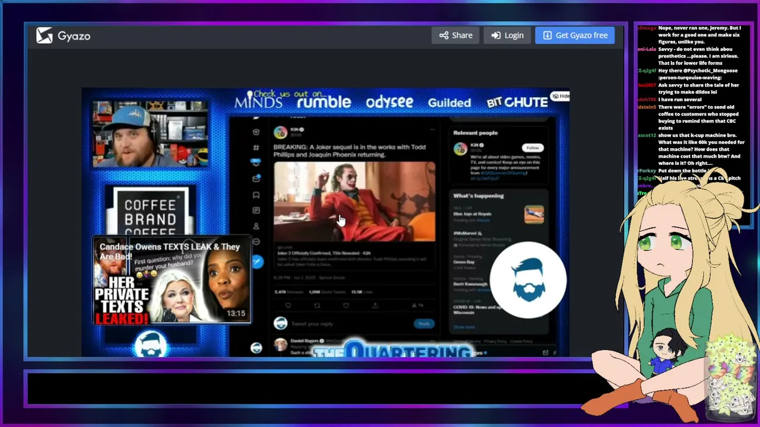
Task: Click the account avatar below the sidebar
Action: coord(256,348)
